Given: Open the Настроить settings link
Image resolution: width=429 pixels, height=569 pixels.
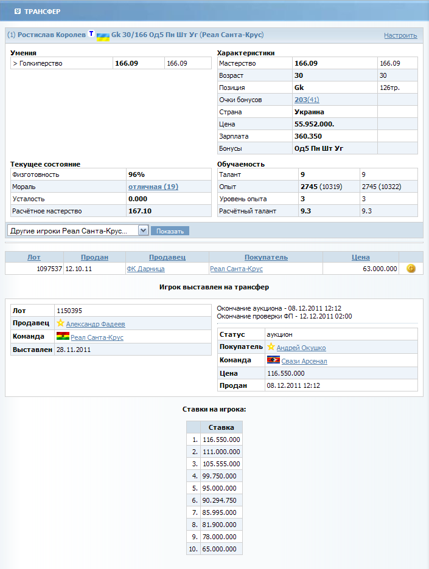Looking at the screenshot, I should [x=400, y=35].
